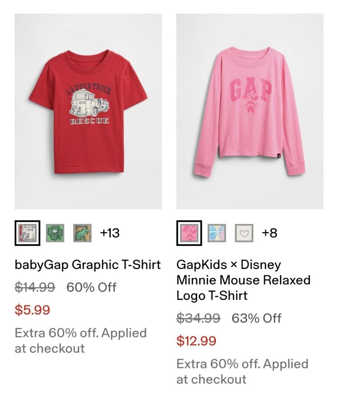Open the babyGap Graphic T-Shirt title link
The height and width of the screenshot is (400, 338).
88,265
